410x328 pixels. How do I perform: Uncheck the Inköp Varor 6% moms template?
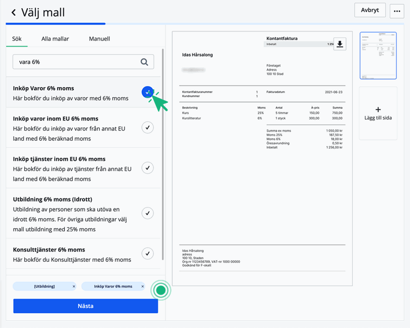coord(147,92)
